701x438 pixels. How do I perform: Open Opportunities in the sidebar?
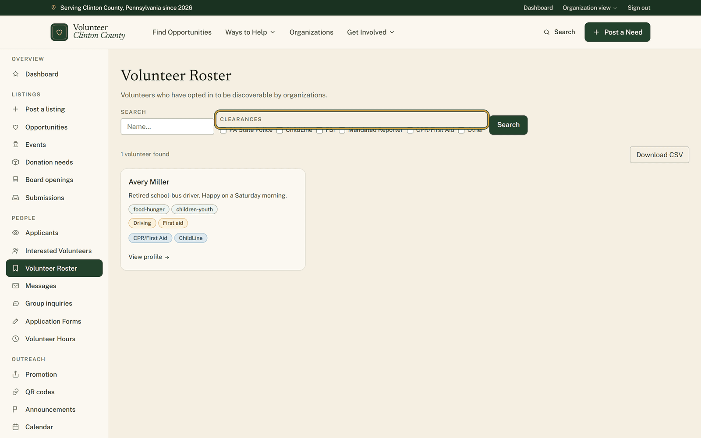(x=54, y=127)
